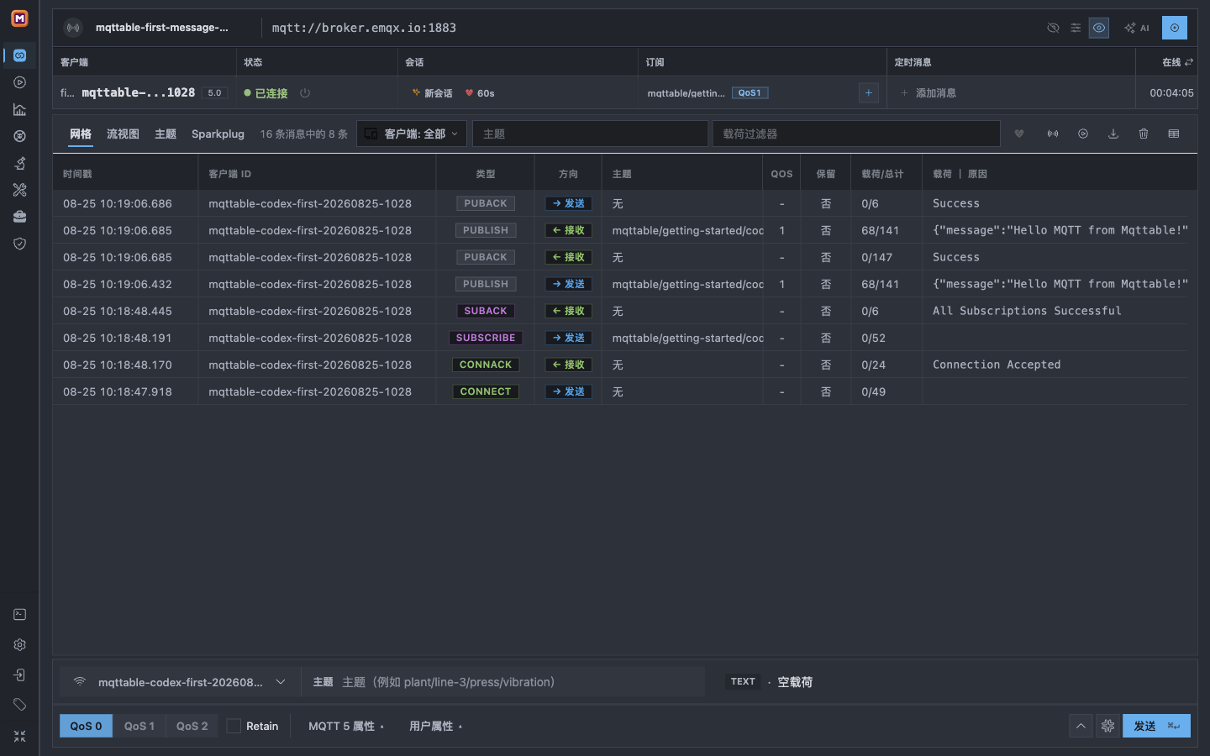The width and height of the screenshot is (1210, 756).
Task: Open the microscope inspector sidebar icon
Action: click(x=19, y=163)
